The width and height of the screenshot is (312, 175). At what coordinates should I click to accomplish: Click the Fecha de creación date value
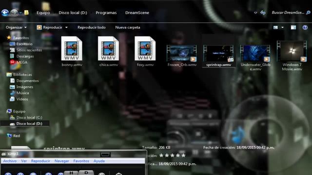[x=255, y=147]
